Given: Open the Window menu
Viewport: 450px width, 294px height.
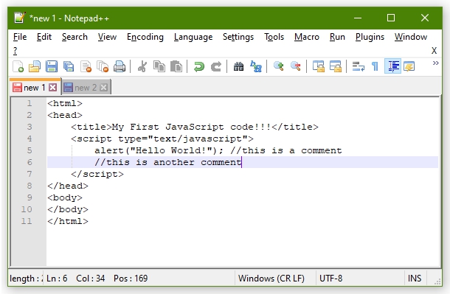Looking at the screenshot, I should click(411, 37).
